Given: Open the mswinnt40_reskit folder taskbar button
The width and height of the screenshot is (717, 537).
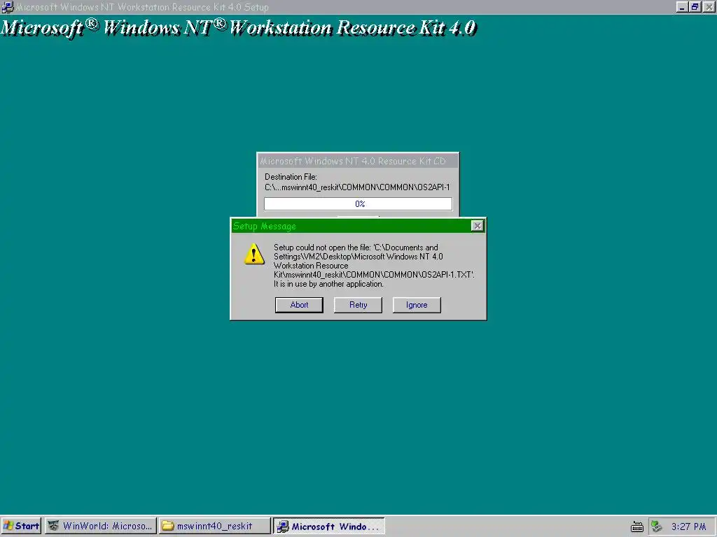Looking at the screenshot, I should 214,526.
